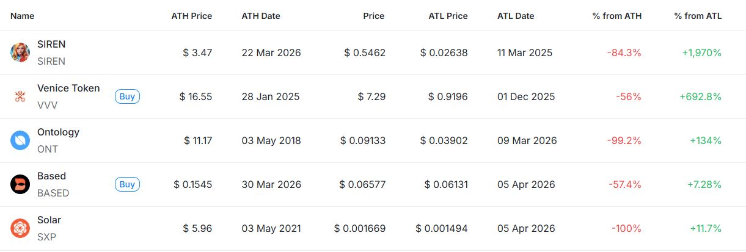Open the Venice Token name link
The image size is (746, 252).
[68, 88]
